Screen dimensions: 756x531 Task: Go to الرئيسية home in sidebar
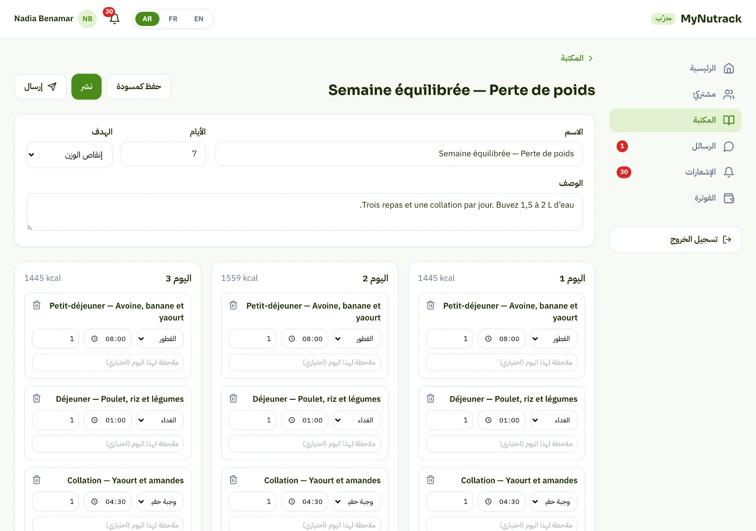tap(676, 68)
